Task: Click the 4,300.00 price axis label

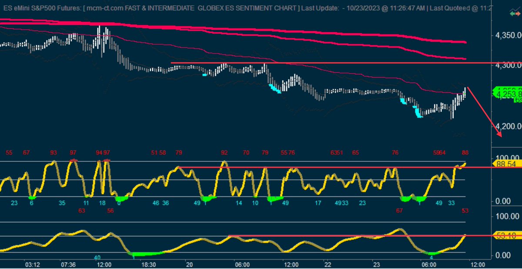Action: [509, 65]
